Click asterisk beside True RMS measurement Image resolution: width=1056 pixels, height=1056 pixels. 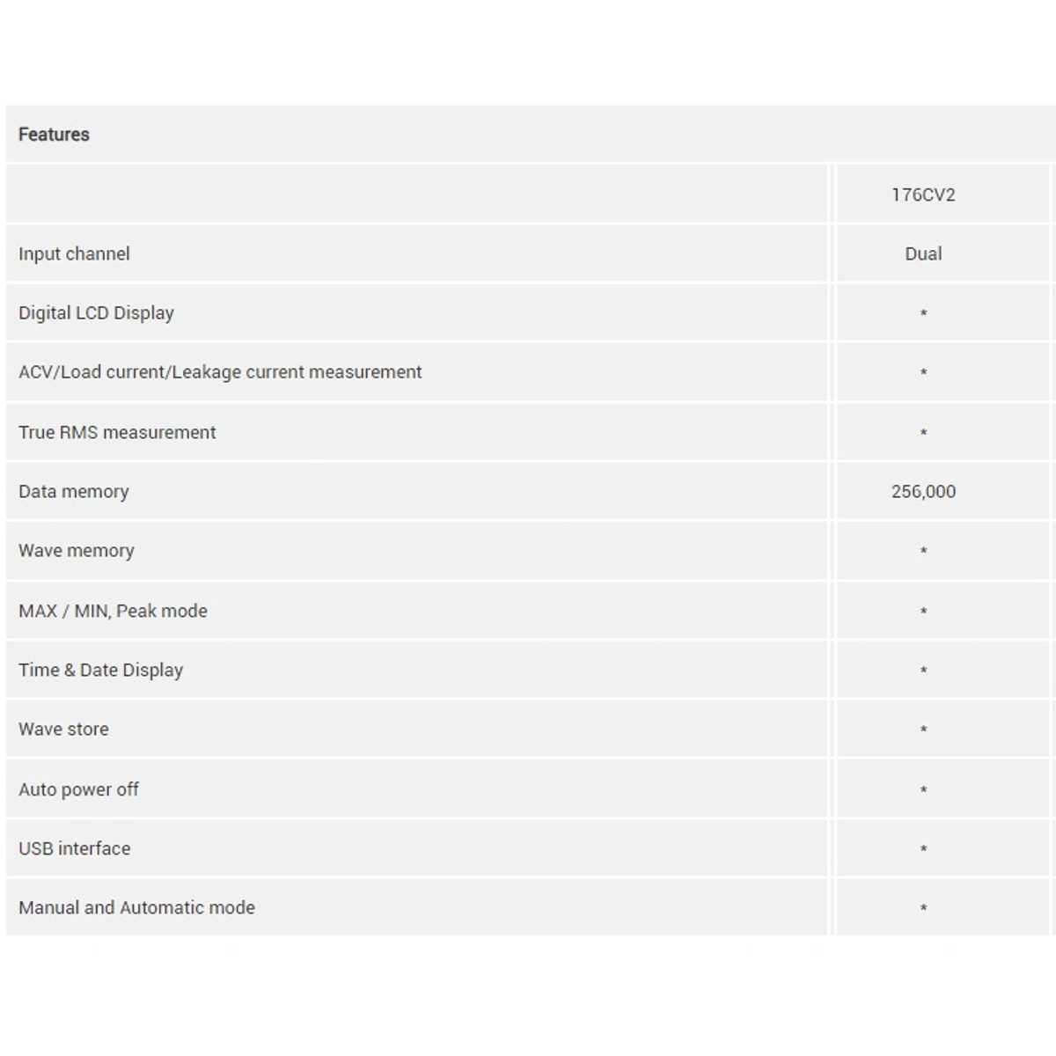coord(923,433)
